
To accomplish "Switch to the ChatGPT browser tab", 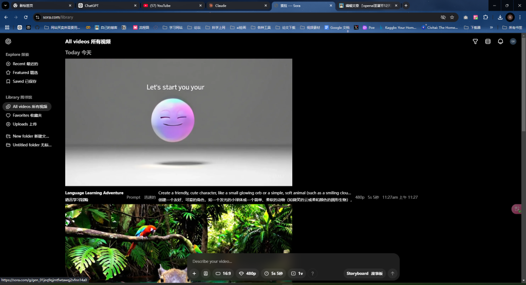I will 105,6.
